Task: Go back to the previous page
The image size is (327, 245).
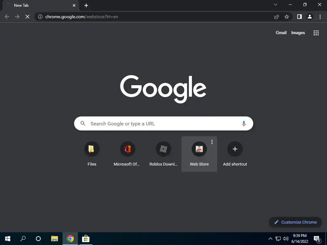Action: pos(7,17)
